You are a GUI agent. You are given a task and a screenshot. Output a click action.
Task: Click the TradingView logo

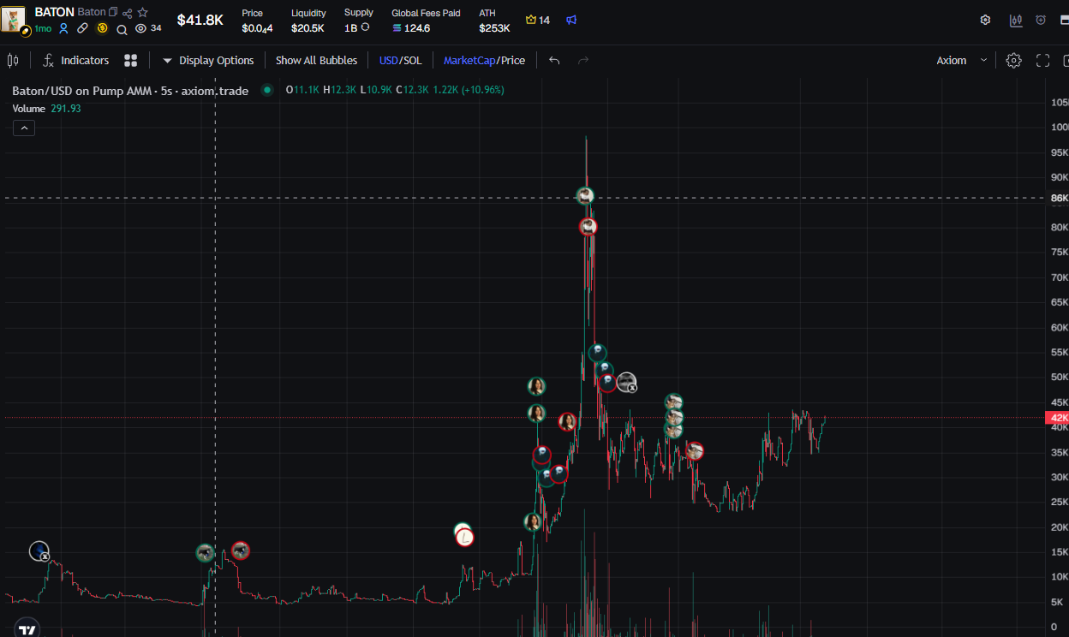tap(27, 628)
